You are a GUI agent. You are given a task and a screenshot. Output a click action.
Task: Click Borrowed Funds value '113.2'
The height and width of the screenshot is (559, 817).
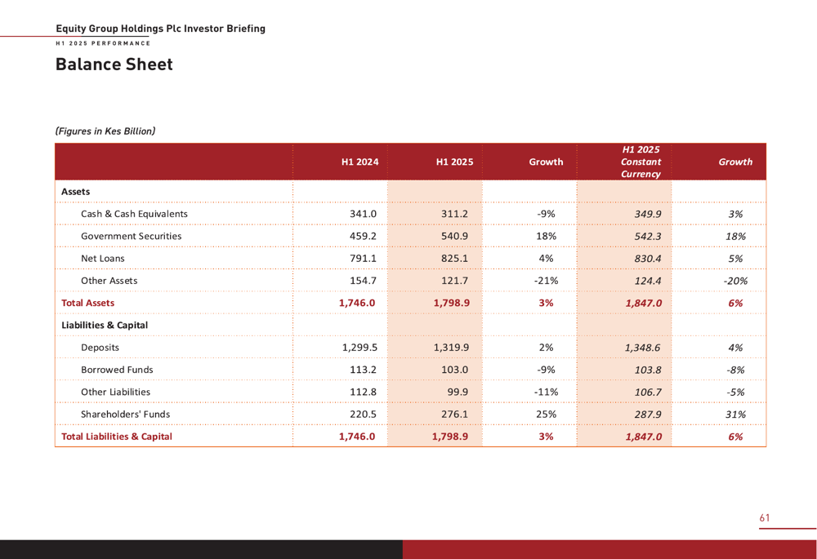click(x=363, y=370)
